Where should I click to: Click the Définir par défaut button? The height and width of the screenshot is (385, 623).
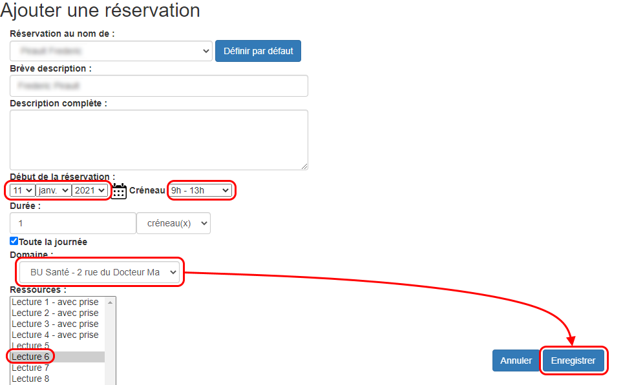258,51
